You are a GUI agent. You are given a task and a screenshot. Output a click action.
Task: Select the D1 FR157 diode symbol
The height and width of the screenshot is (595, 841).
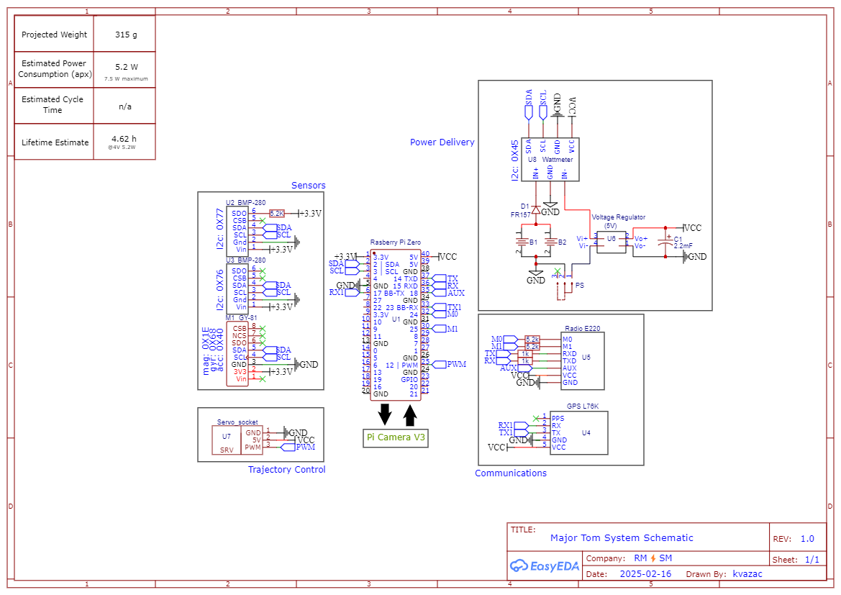(535, 210)
